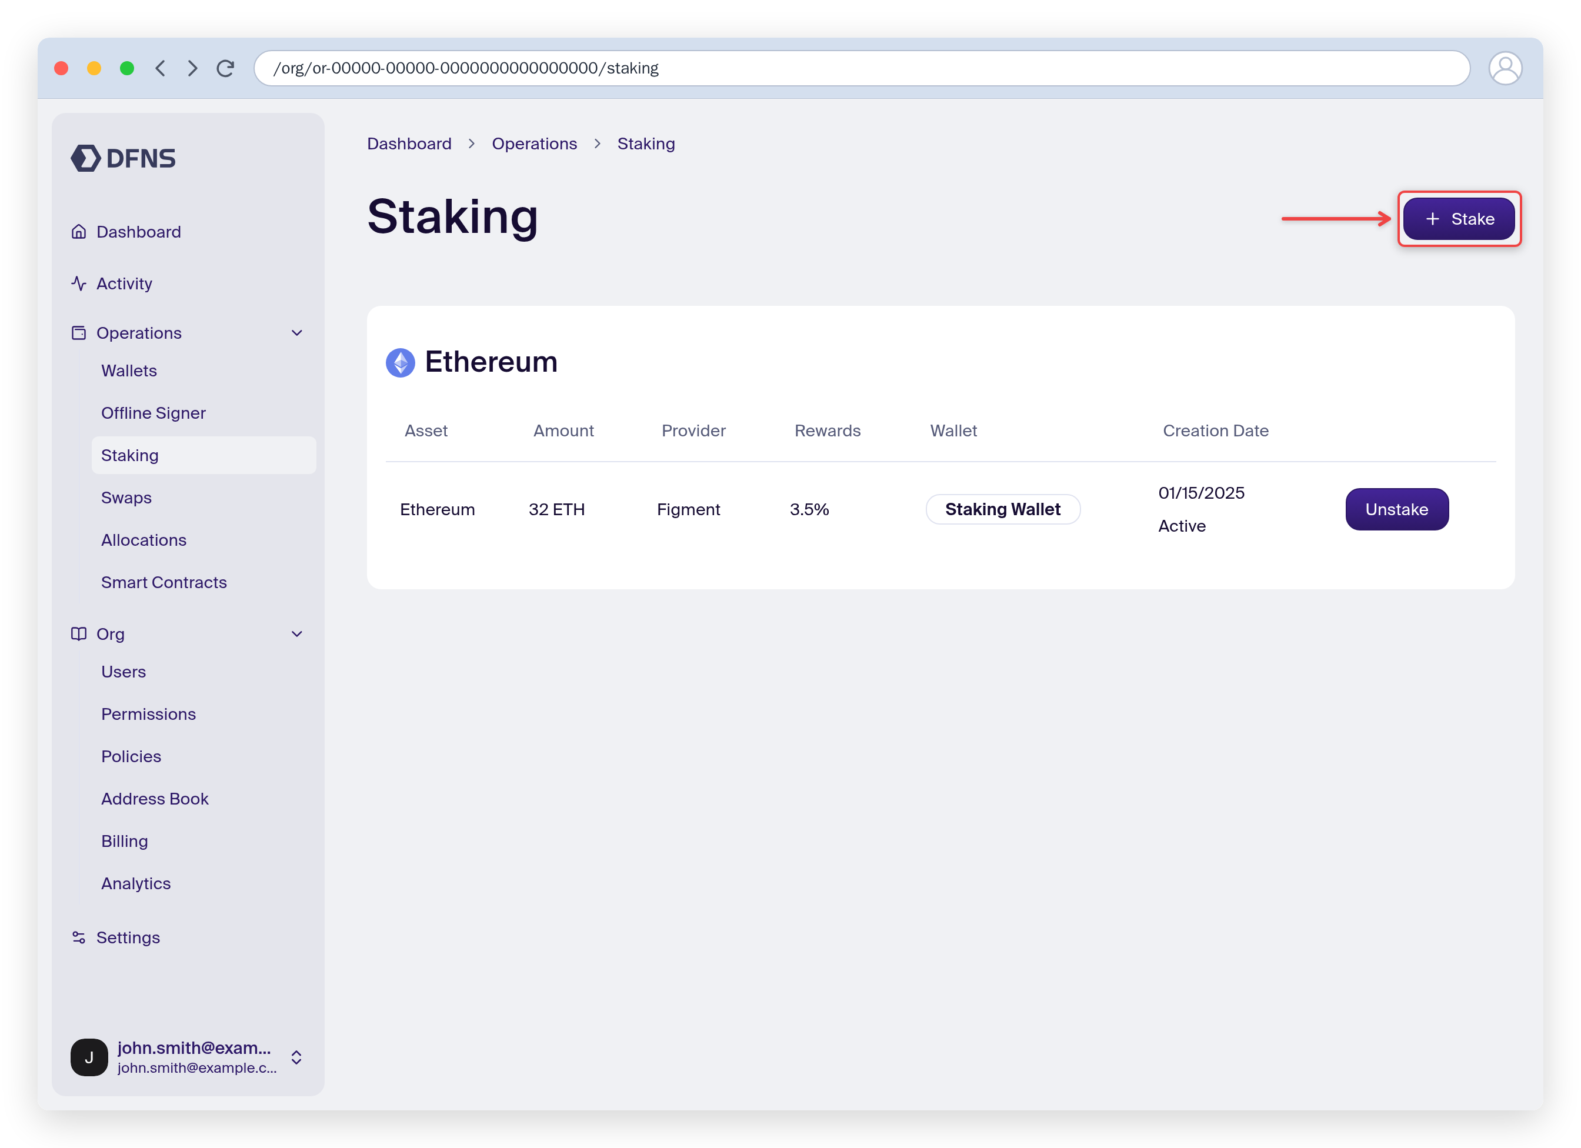The height and width of the screenshot is (1148, 1581).
Task: Click the 01/15/2025 date
Action: click(1201, 492)
